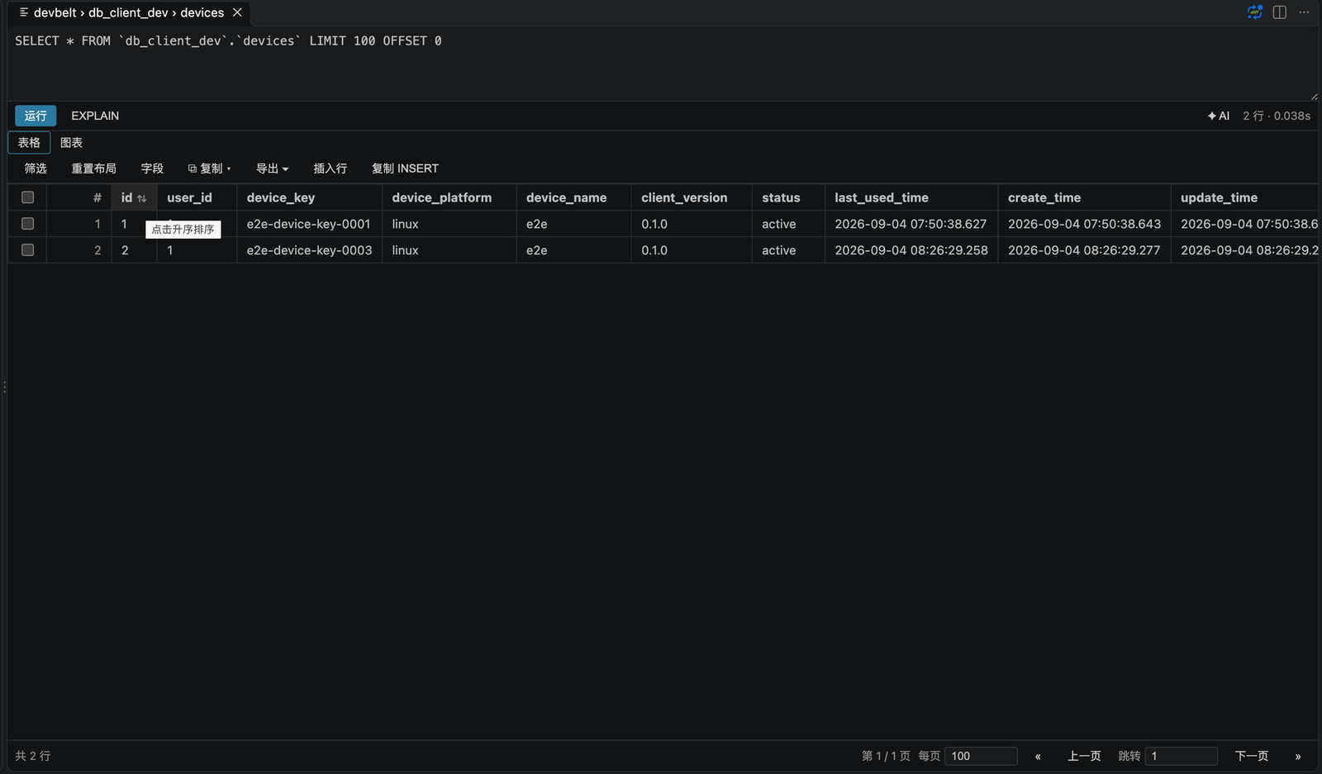Select all rows header checkbox
Screen dimensions: 1322x774
pos(27,197)
